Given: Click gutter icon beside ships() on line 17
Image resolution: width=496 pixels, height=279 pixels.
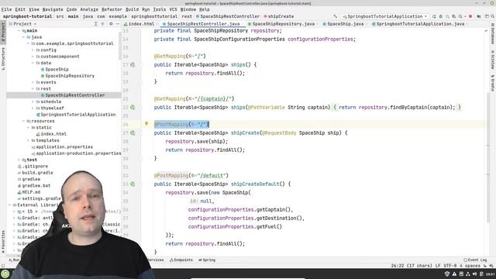Looking at the screenshot, I should [133, 64].
